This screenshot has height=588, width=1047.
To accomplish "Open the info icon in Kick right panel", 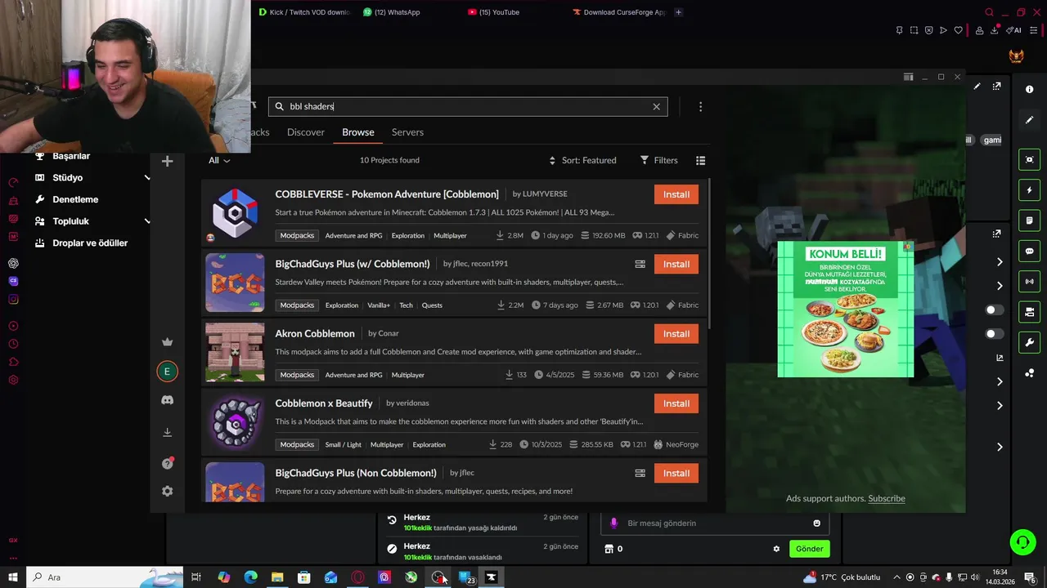I will [1030, 89].
